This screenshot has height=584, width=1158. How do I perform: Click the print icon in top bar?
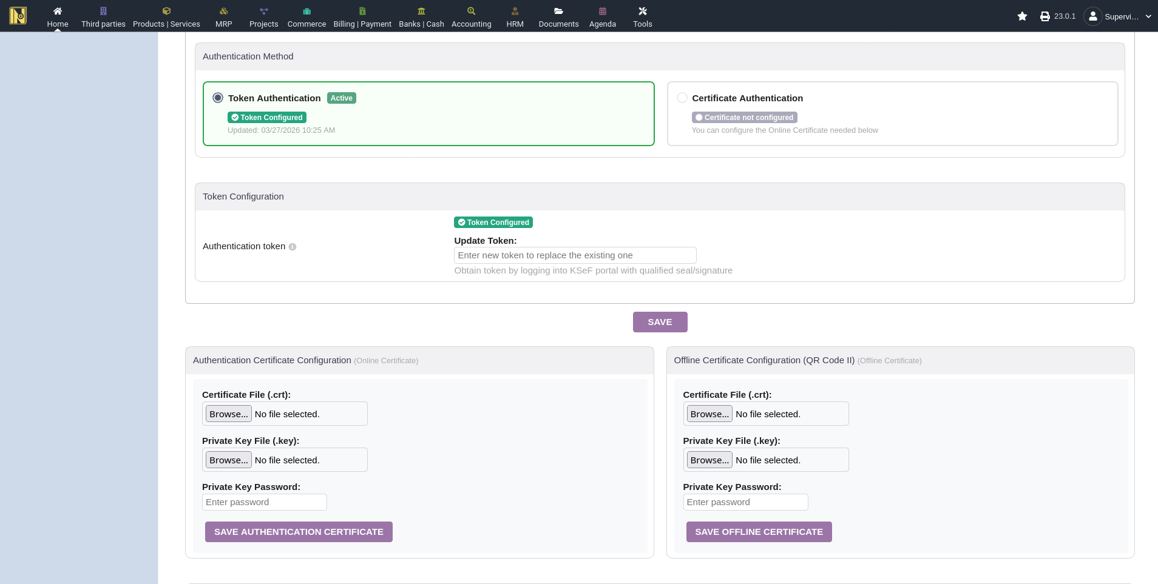(x=1045, y=16)
